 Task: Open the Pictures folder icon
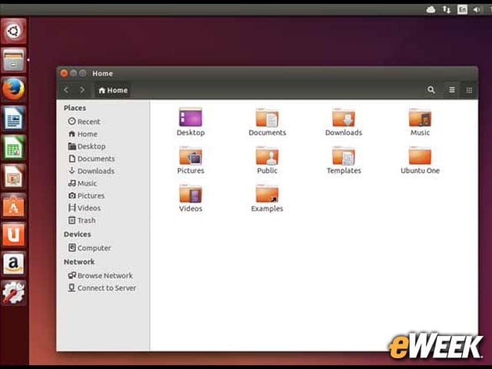pyautogui.click(x=191, y=160)
